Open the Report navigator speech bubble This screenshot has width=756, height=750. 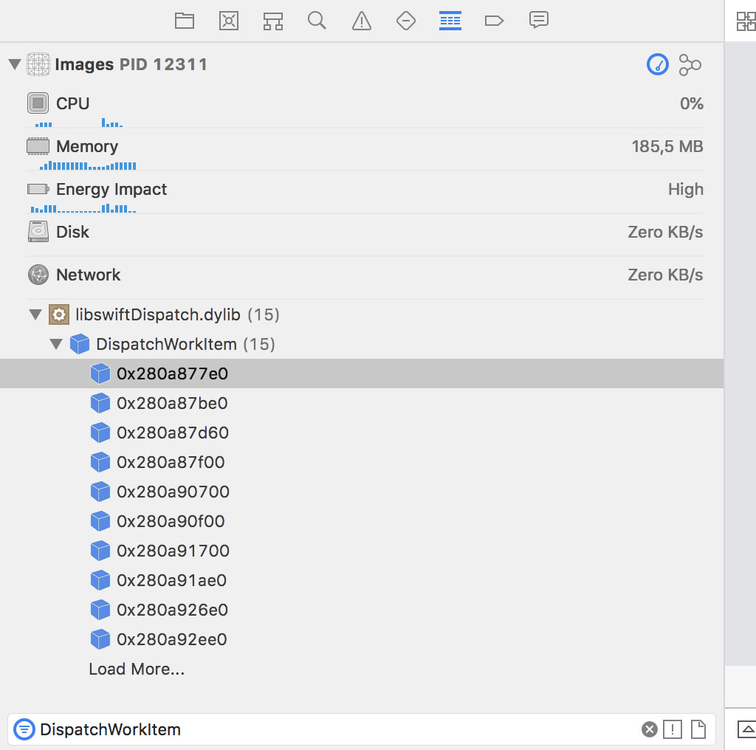(x=538, y=20)
